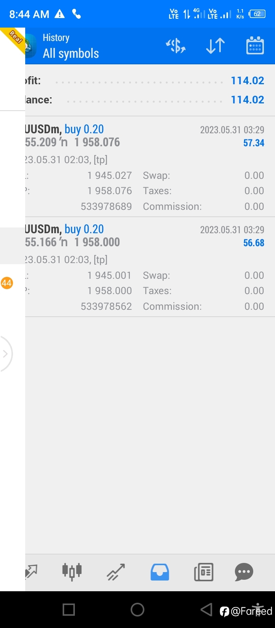Screen dimensions: 275x628
Task: Tap the Android recent apps square button
Action: coord(69,609)
